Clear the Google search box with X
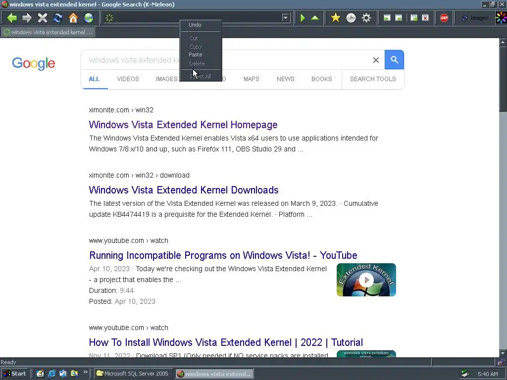The width and height of the screenshot is (507, 380). coord(376,60)
